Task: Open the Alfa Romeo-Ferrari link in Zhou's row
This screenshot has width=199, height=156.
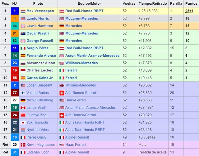Action: pos(81,115)
